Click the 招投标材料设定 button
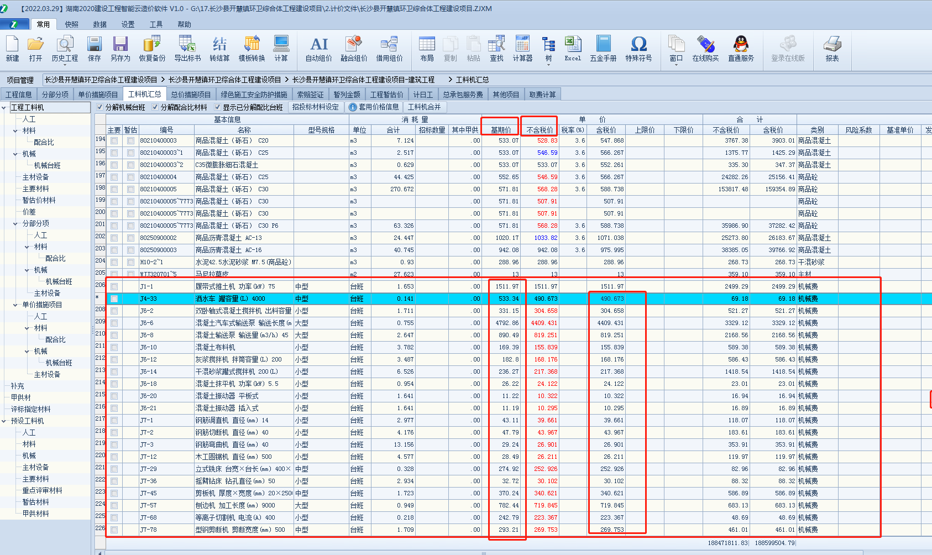Image resolution: width=932 pixels, height=555 pixels. (x=315, y=107)
